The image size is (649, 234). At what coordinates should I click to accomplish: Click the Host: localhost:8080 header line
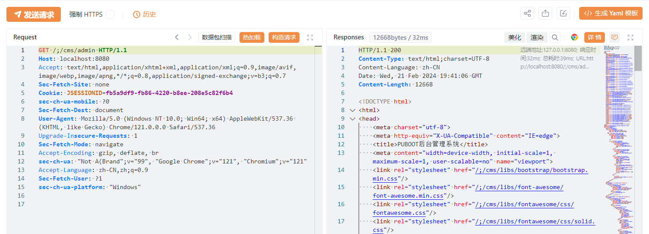(74, 59)
